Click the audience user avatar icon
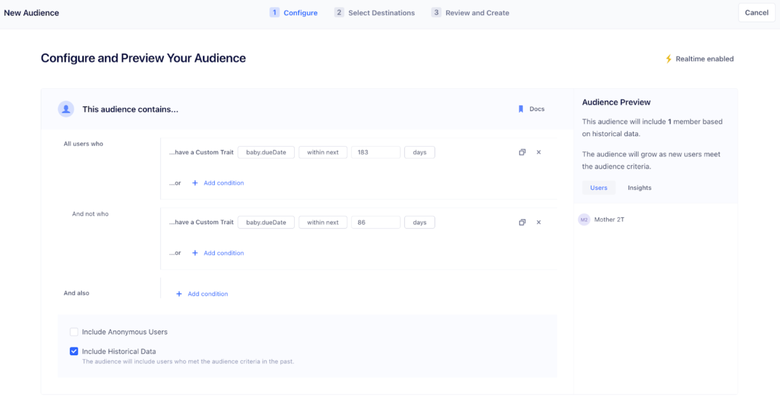The width and height of the screenshot is (780, 408). [x=66, y=109]
